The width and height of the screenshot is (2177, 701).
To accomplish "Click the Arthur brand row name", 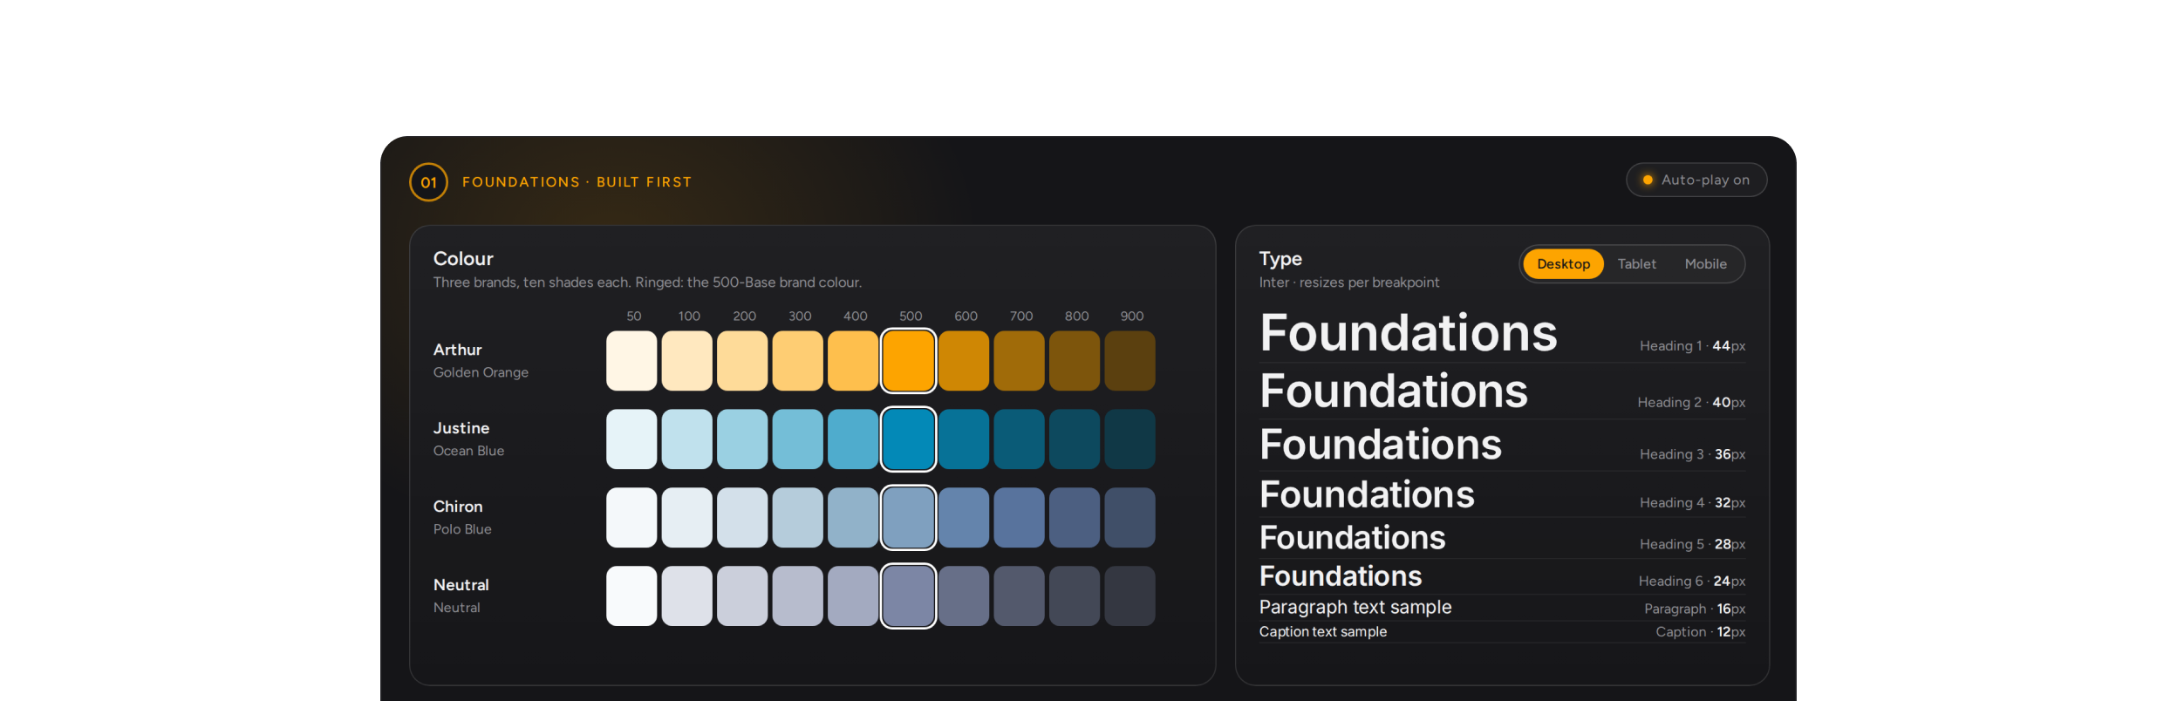I will pos(458,350).
